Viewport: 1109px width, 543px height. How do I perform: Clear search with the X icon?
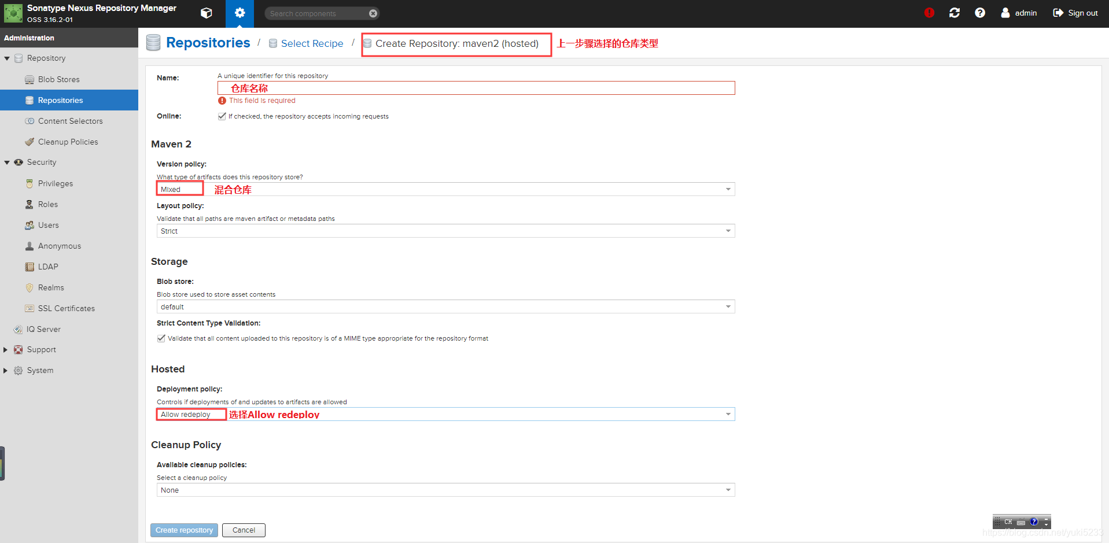tap(373, 13)
